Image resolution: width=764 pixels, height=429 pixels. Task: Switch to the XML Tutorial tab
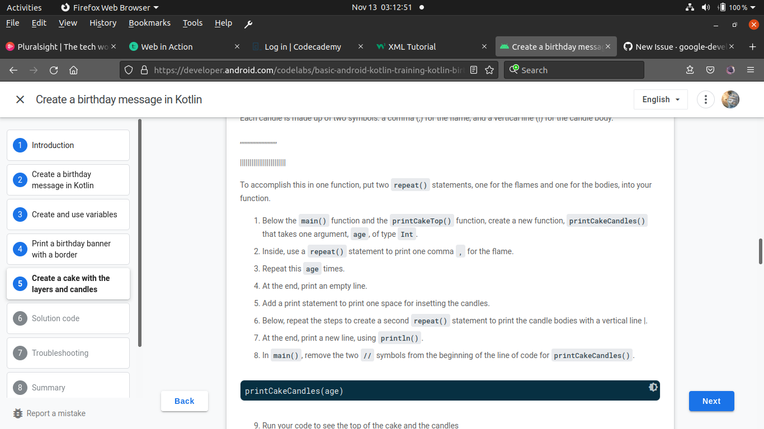click(x=412, y=47)
